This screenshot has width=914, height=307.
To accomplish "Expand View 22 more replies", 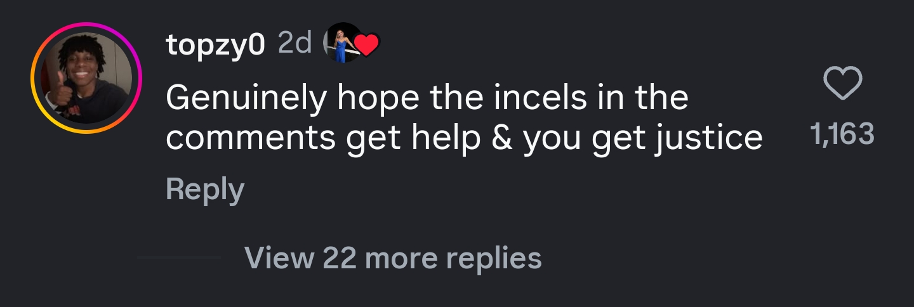I will click(392, 258).
